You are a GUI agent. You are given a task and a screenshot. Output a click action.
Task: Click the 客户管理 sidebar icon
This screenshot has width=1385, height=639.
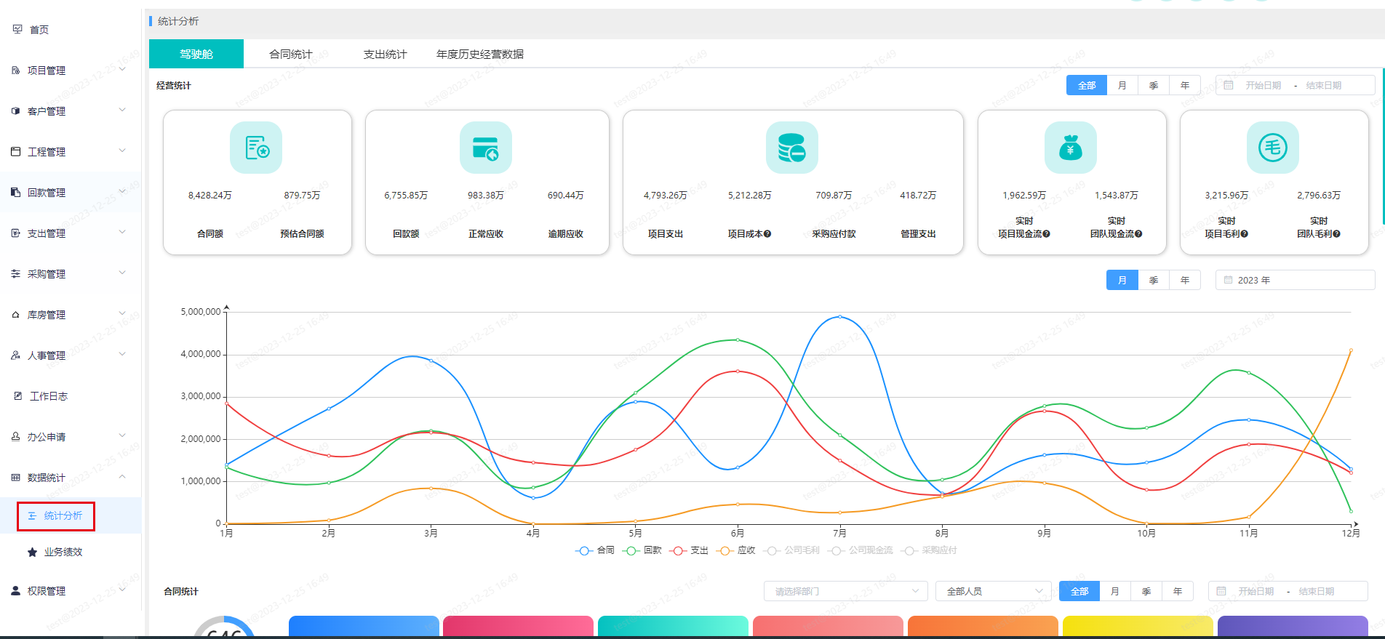tap(16, 111)
